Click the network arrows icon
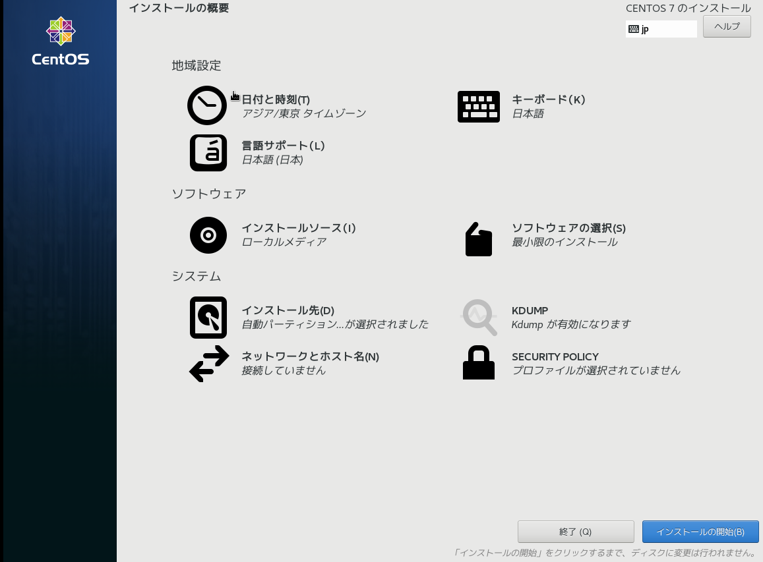Viewport: 763px width, 562px height. (x=209, y=364)
